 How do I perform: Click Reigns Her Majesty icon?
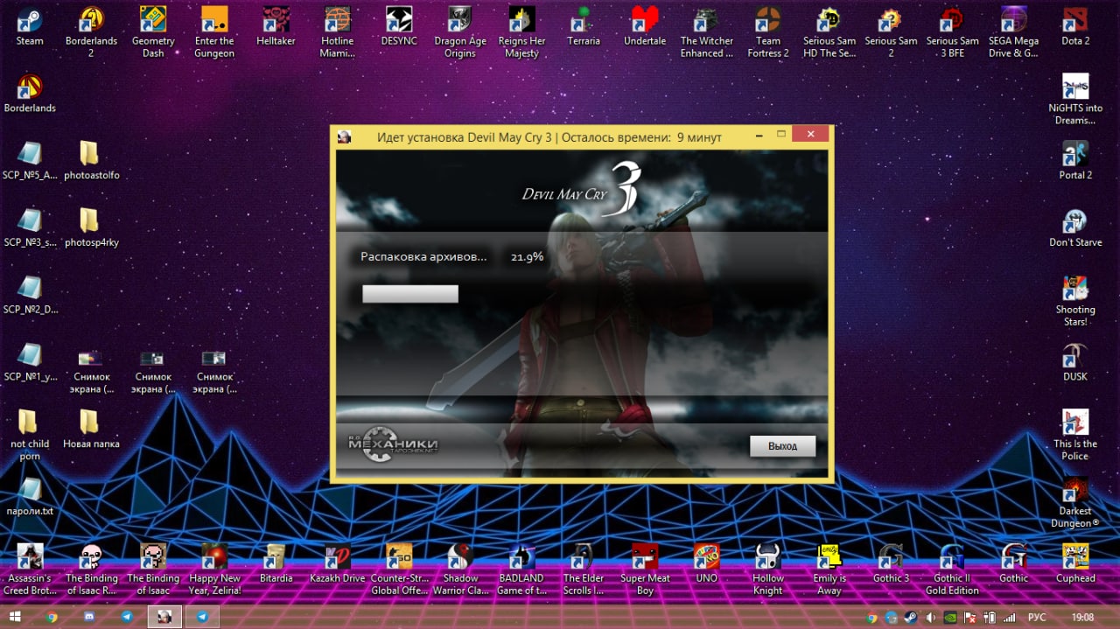pos(521,32)
